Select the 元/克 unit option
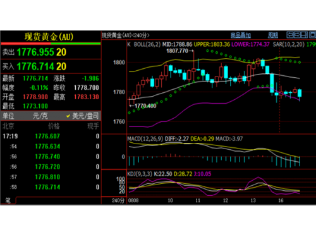The width and height of the screenshot is (316, 237). tap(40, 116)
